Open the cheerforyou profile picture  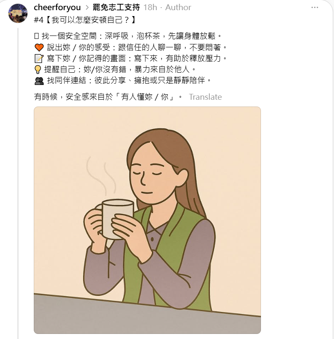18,13
